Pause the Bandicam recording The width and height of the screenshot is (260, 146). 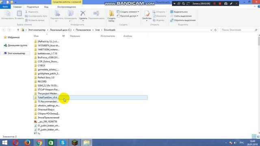214,4
